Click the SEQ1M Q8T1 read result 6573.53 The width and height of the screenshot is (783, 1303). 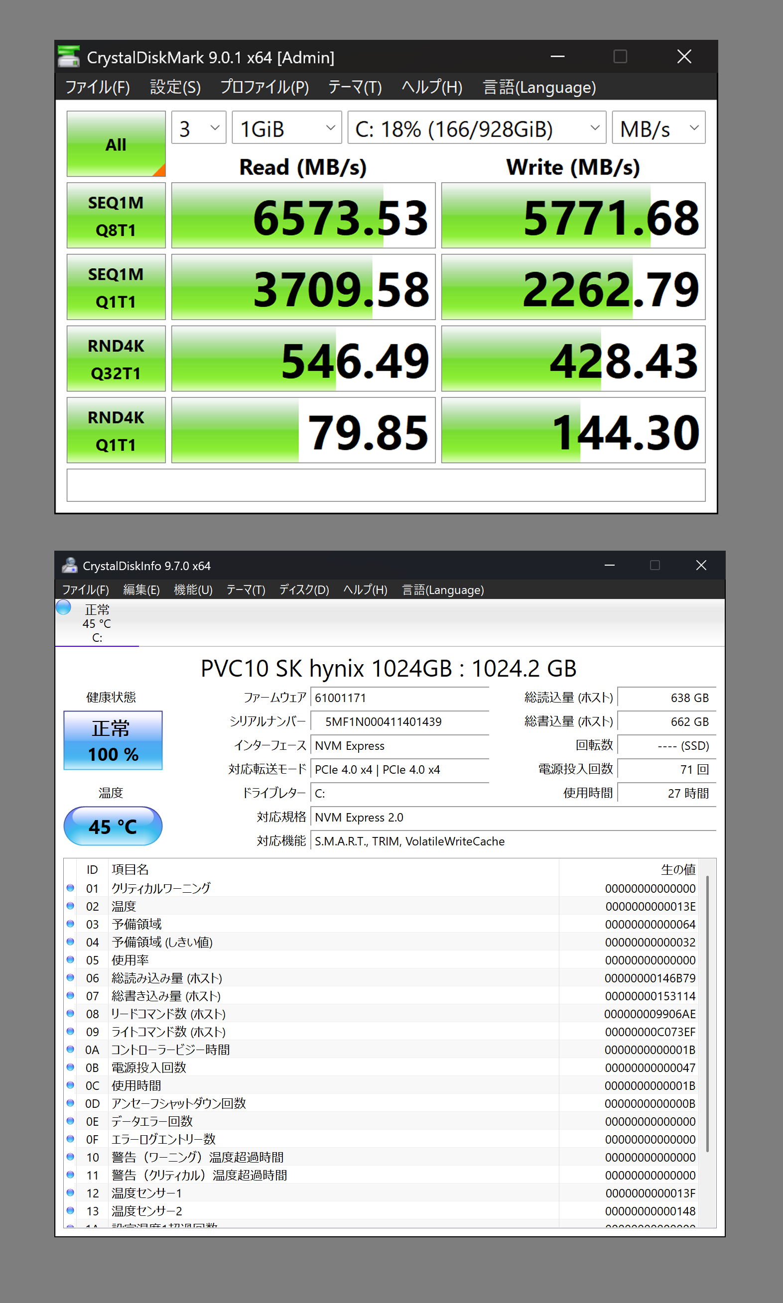(x=303, y=215)
